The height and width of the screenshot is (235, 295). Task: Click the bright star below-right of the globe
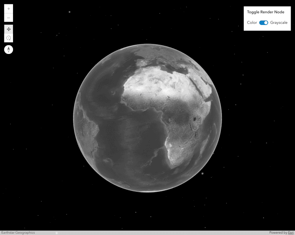coord(202,173)
